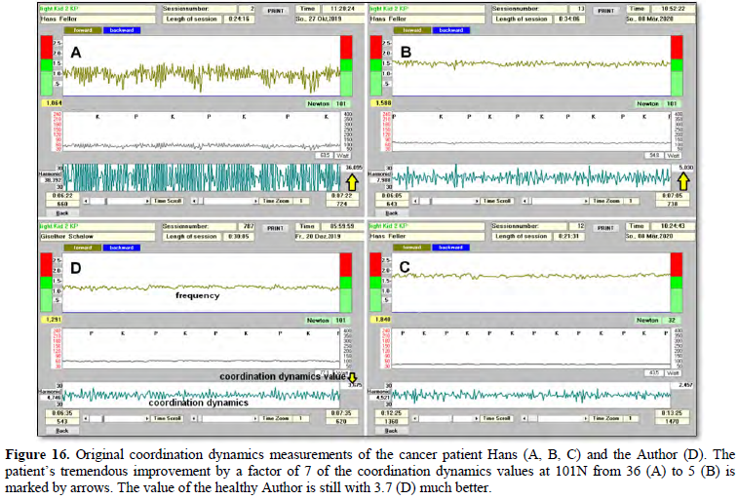Click Time Scroll left arrow in panel A
The width and height of the screenshot is (737, 500).
point(87,201)
